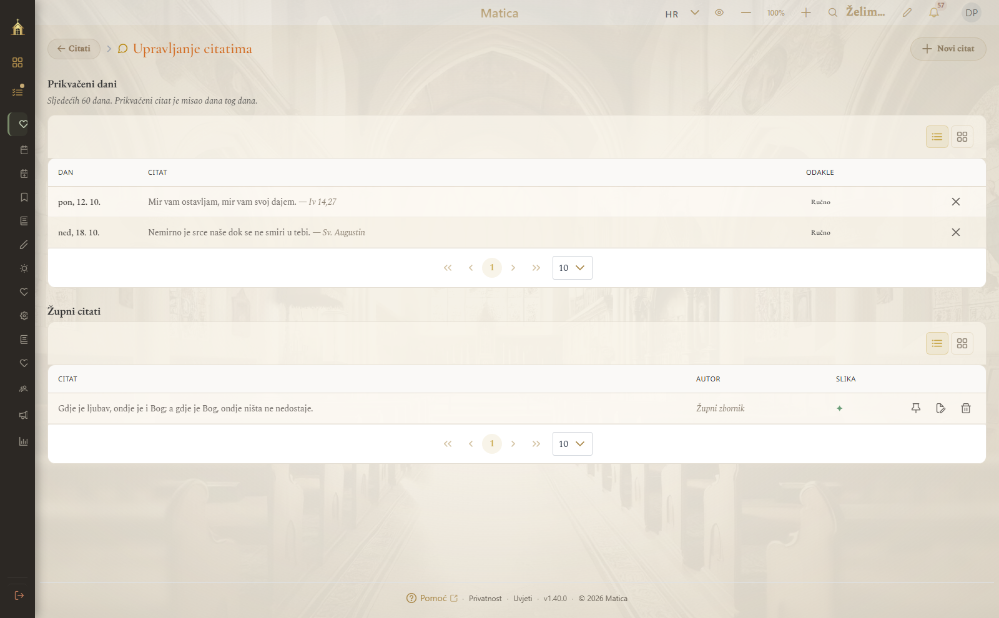The image size is (999, 618).
Task: Switch Župni citati to list view
Action: [x=937, y=343]
